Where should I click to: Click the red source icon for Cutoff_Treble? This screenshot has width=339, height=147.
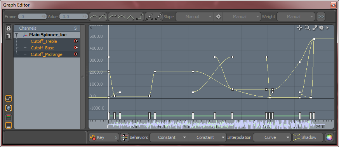pyautogui.click(x=76, y=41)
